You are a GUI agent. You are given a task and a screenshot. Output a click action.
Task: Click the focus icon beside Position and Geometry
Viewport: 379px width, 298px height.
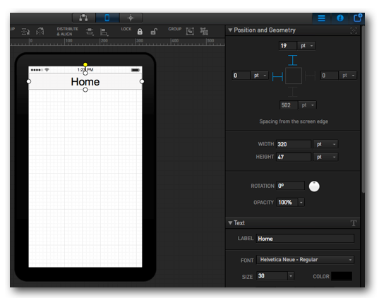(x=354, y=30)
